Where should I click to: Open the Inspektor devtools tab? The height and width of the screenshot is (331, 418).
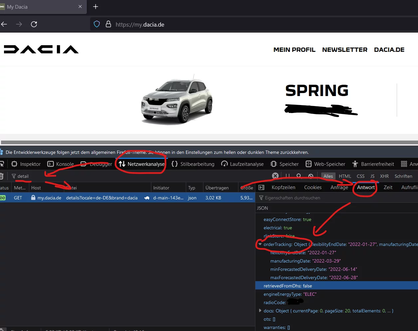[x=26, y=164]
